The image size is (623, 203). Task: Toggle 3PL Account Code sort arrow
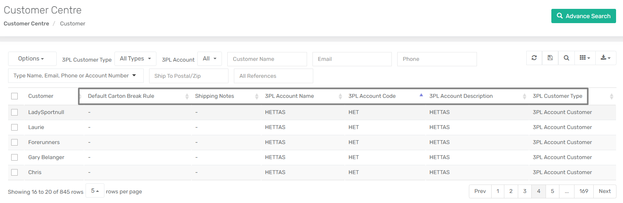click(x=421, y=95)
